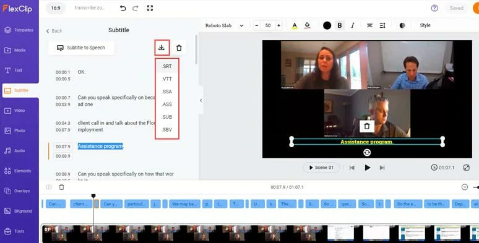Image resolution: width=479 pixels, height=243 pixels.
Task: Select .VTT subtitle format option
Action: (167, 79)
